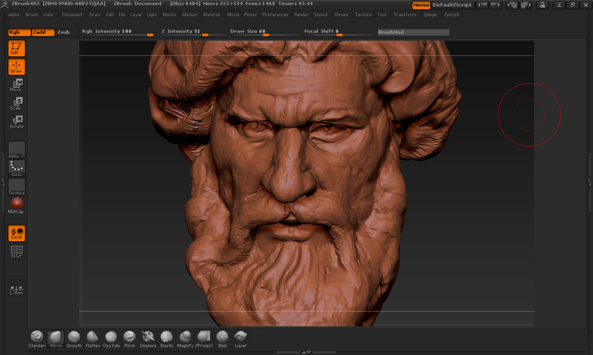This screenshot has width=593, height=355.
Task: Toggle Zadd sculpting mode
Action: [x=43, y=32]
